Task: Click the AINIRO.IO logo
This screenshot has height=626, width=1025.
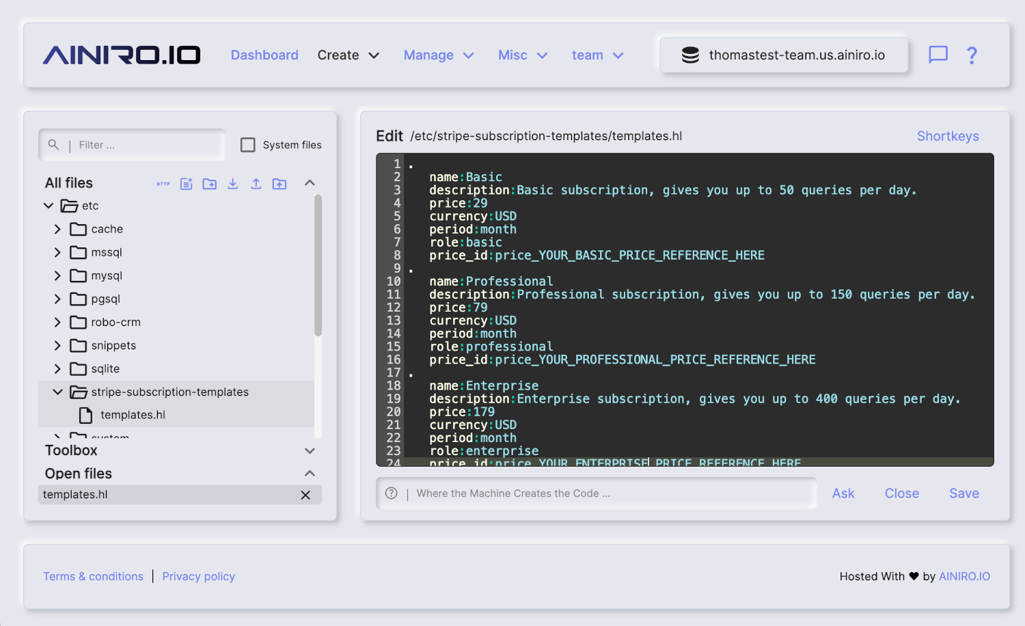Action: point(122,55)
